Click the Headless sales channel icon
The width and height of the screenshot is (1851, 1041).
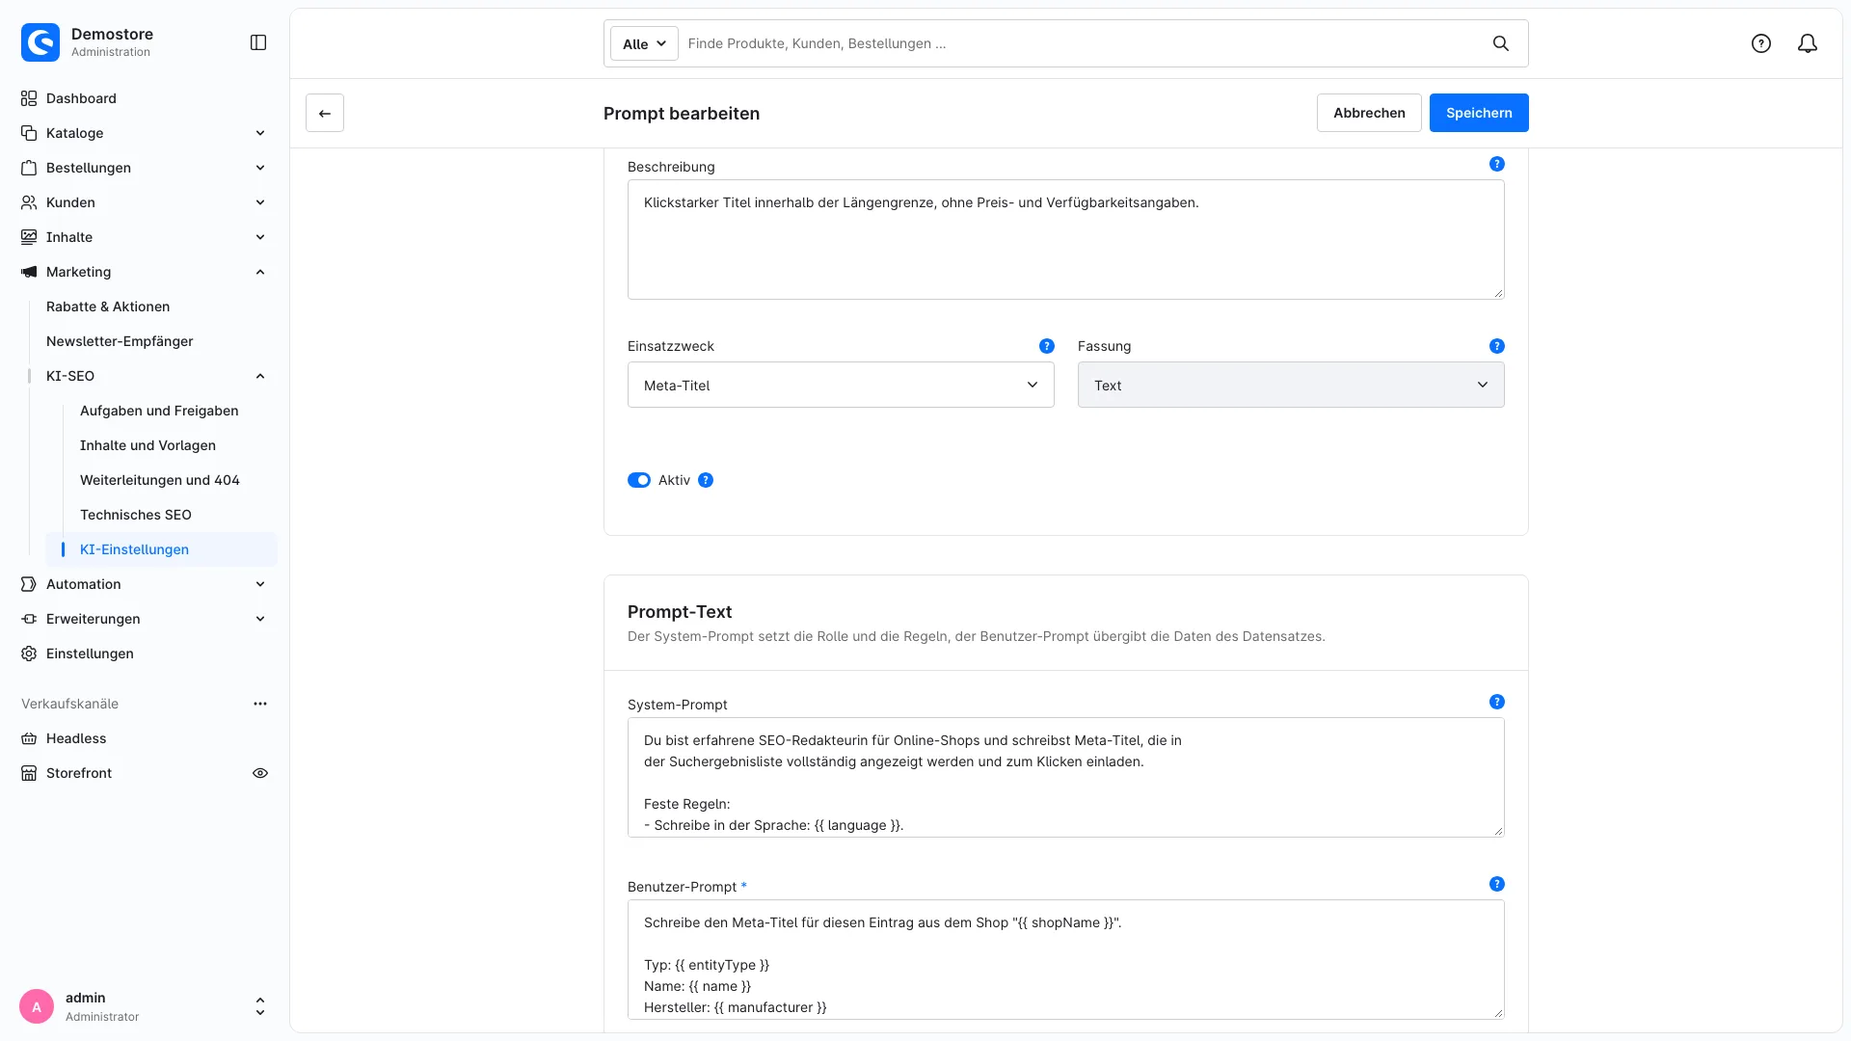pyautogui.click(x=29, y=738)
